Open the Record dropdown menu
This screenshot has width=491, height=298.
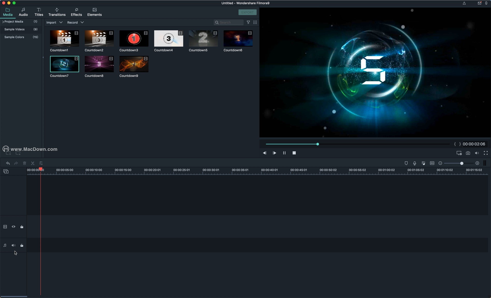[x=75, y=23]
